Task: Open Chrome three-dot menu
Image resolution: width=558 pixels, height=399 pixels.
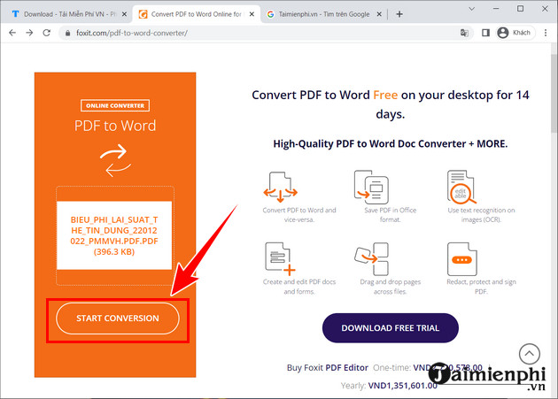Action: [546, 33]
